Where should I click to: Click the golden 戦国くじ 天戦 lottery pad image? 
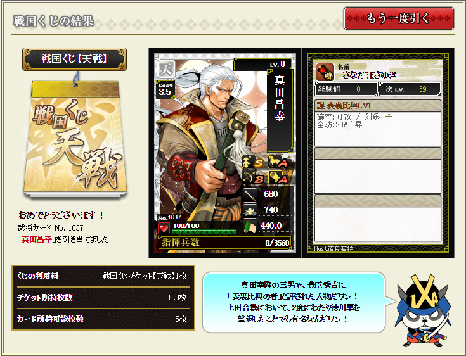pyautogui.click(x=75, y=139)
